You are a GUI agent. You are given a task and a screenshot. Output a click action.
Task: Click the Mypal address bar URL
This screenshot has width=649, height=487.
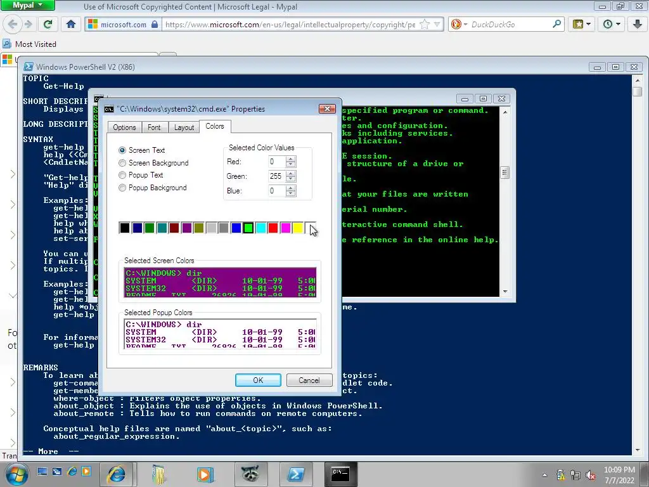[x=290, y=25]
